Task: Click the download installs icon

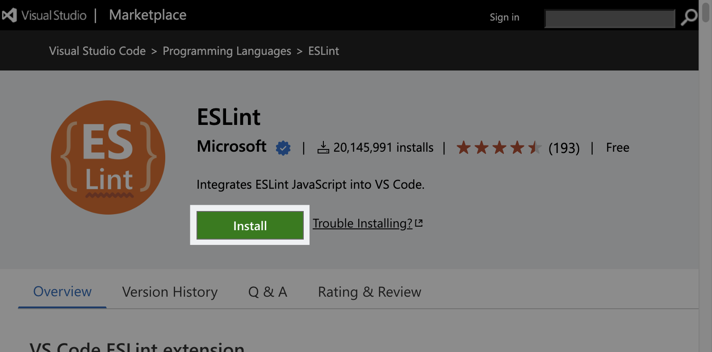Action: (323, 147)
